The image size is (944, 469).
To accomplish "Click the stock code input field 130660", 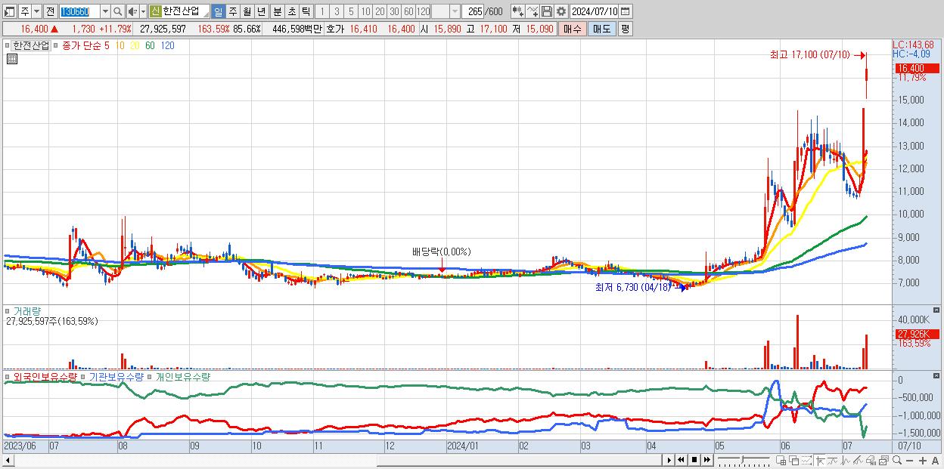I will click(79, 11).
